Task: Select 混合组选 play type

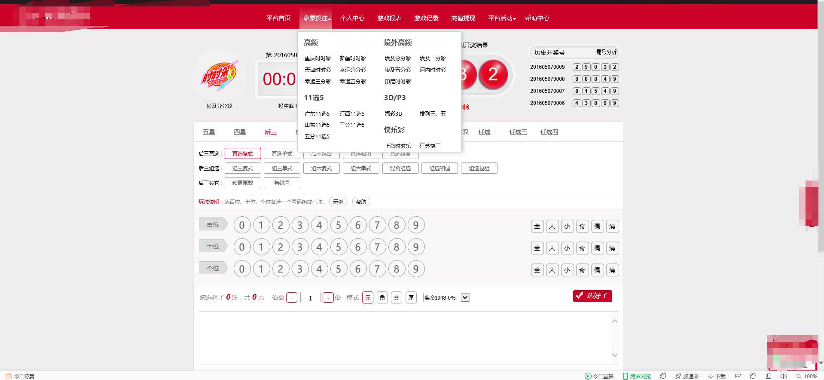Action: 400,169
